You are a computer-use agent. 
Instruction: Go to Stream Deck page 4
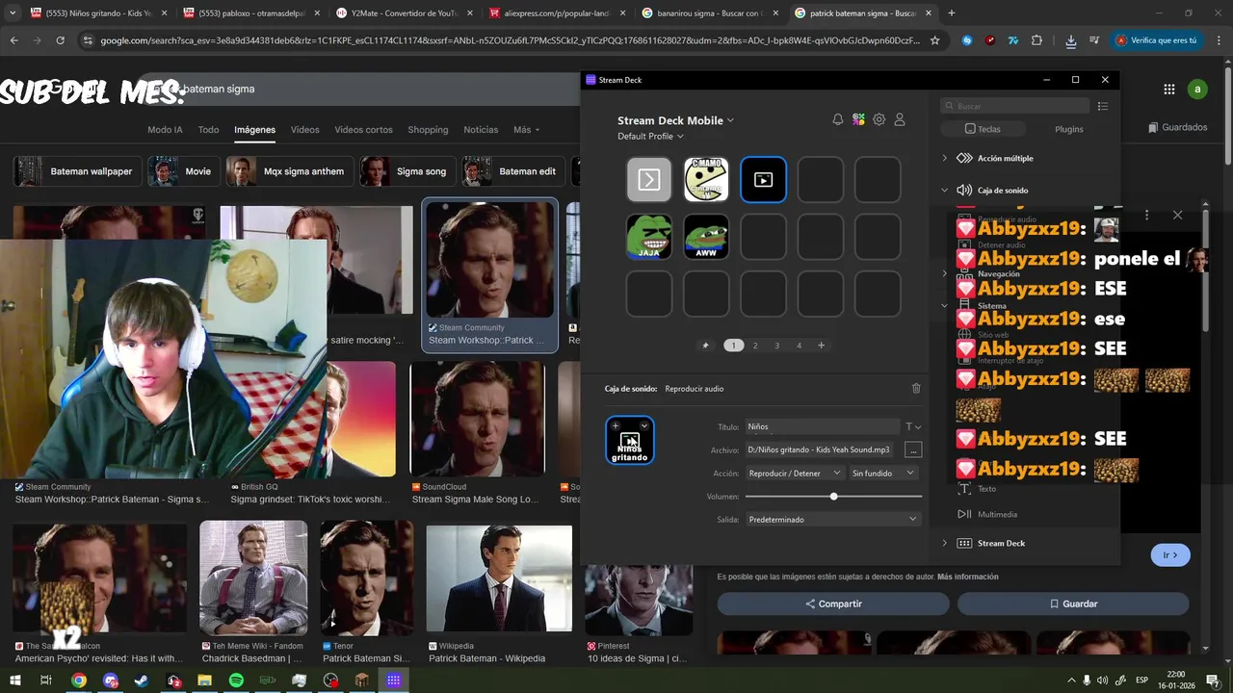click(x=799, y=346)
